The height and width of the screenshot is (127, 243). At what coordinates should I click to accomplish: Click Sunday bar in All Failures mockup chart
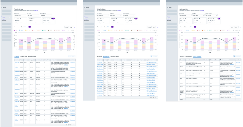pos(21,44)
